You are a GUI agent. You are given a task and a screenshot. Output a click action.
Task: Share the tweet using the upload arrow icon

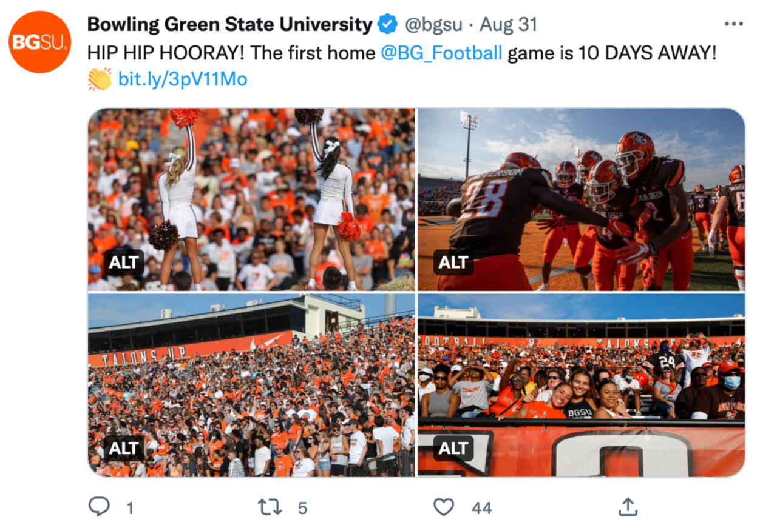click(628, 507)
